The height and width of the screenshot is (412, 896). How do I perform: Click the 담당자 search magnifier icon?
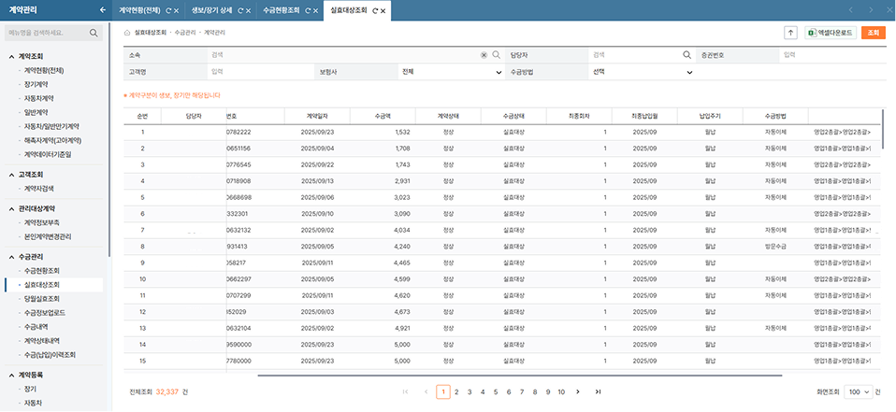686,55
